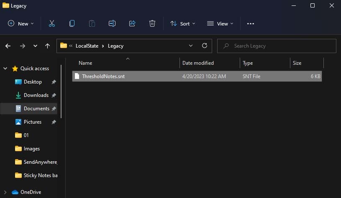Image resolution: width=341 pixels, height=198 pixels.
Task: Click the Share icon in toolbar
Action: (132, 24)
